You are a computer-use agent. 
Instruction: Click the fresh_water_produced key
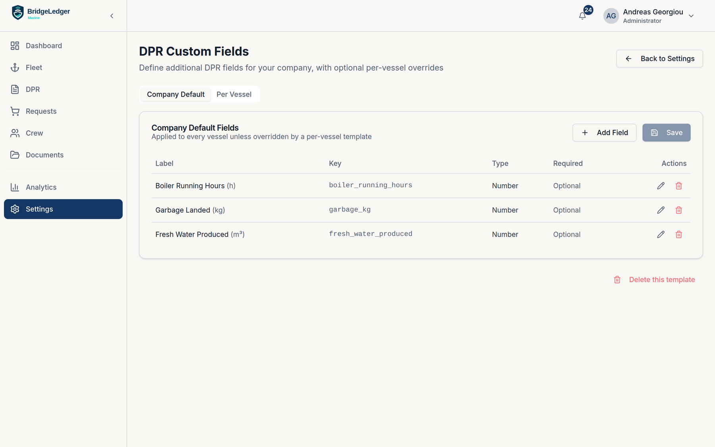click(x=371, y=234)
